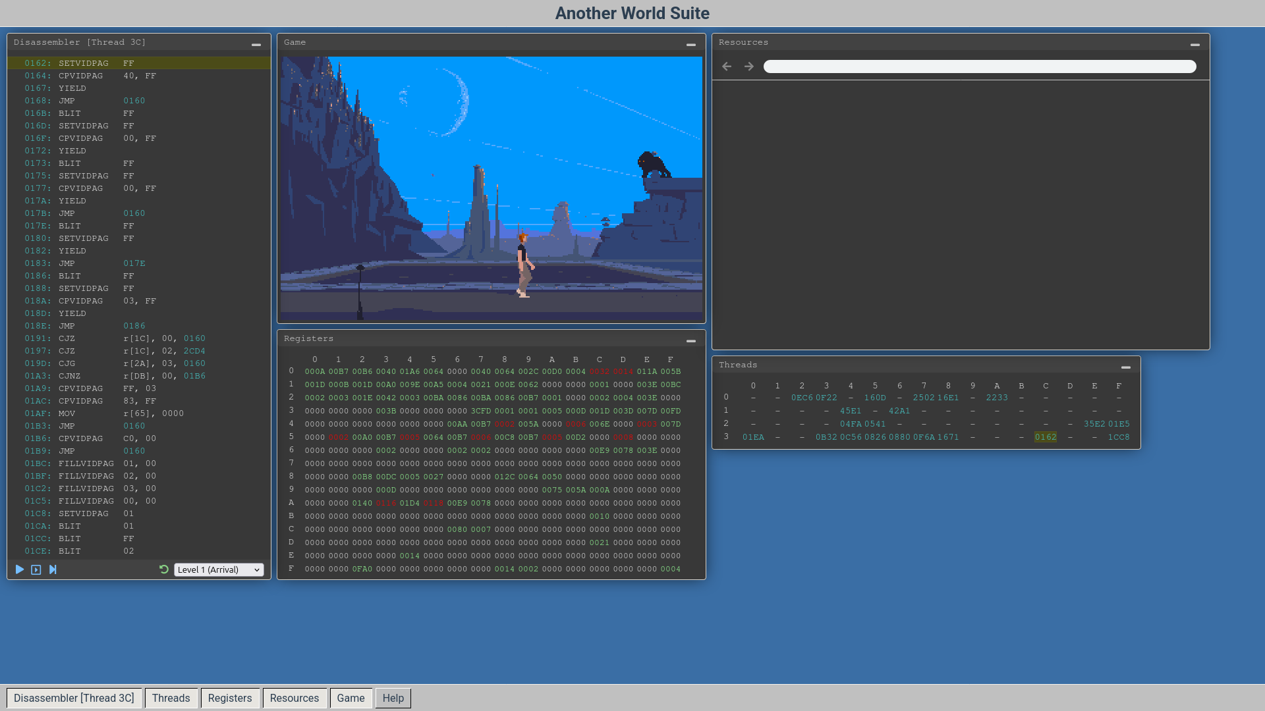Minimize the Resources panel
Viewport: 1265px width, 711px height.
tap(1195, 45)
